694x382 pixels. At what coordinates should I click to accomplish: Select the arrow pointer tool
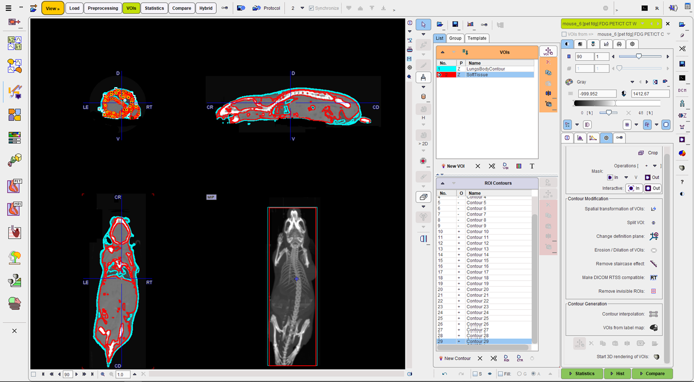(x=423, y=24)
